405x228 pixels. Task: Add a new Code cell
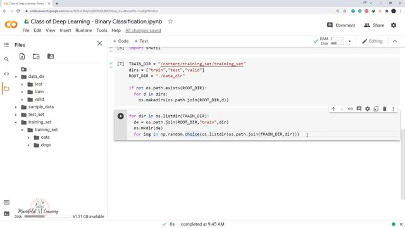pyautogui.click(x=121, y=41)
